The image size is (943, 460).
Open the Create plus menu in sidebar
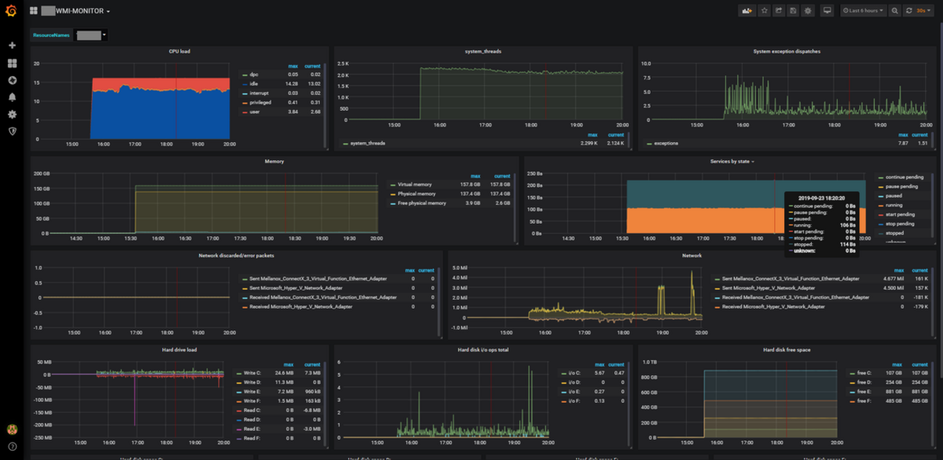[12, 45]
